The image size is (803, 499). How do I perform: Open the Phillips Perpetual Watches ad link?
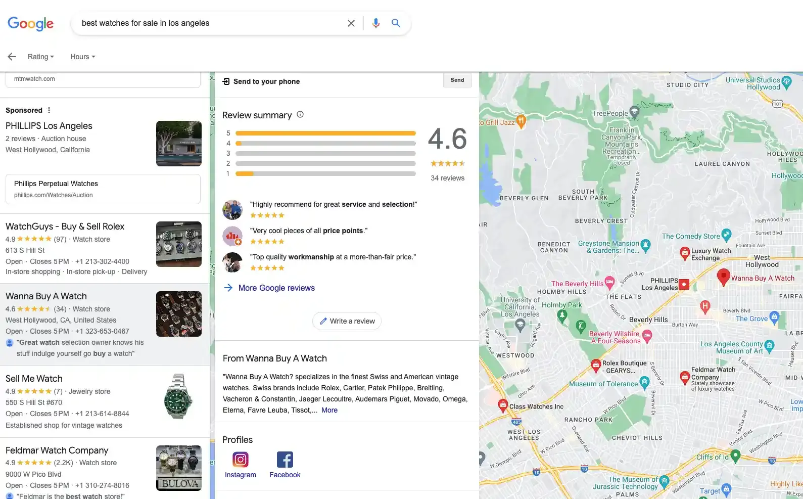point(103,189)
